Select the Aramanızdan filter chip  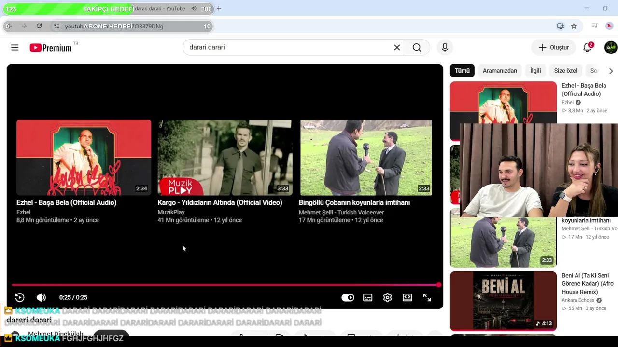coord(500,71)
